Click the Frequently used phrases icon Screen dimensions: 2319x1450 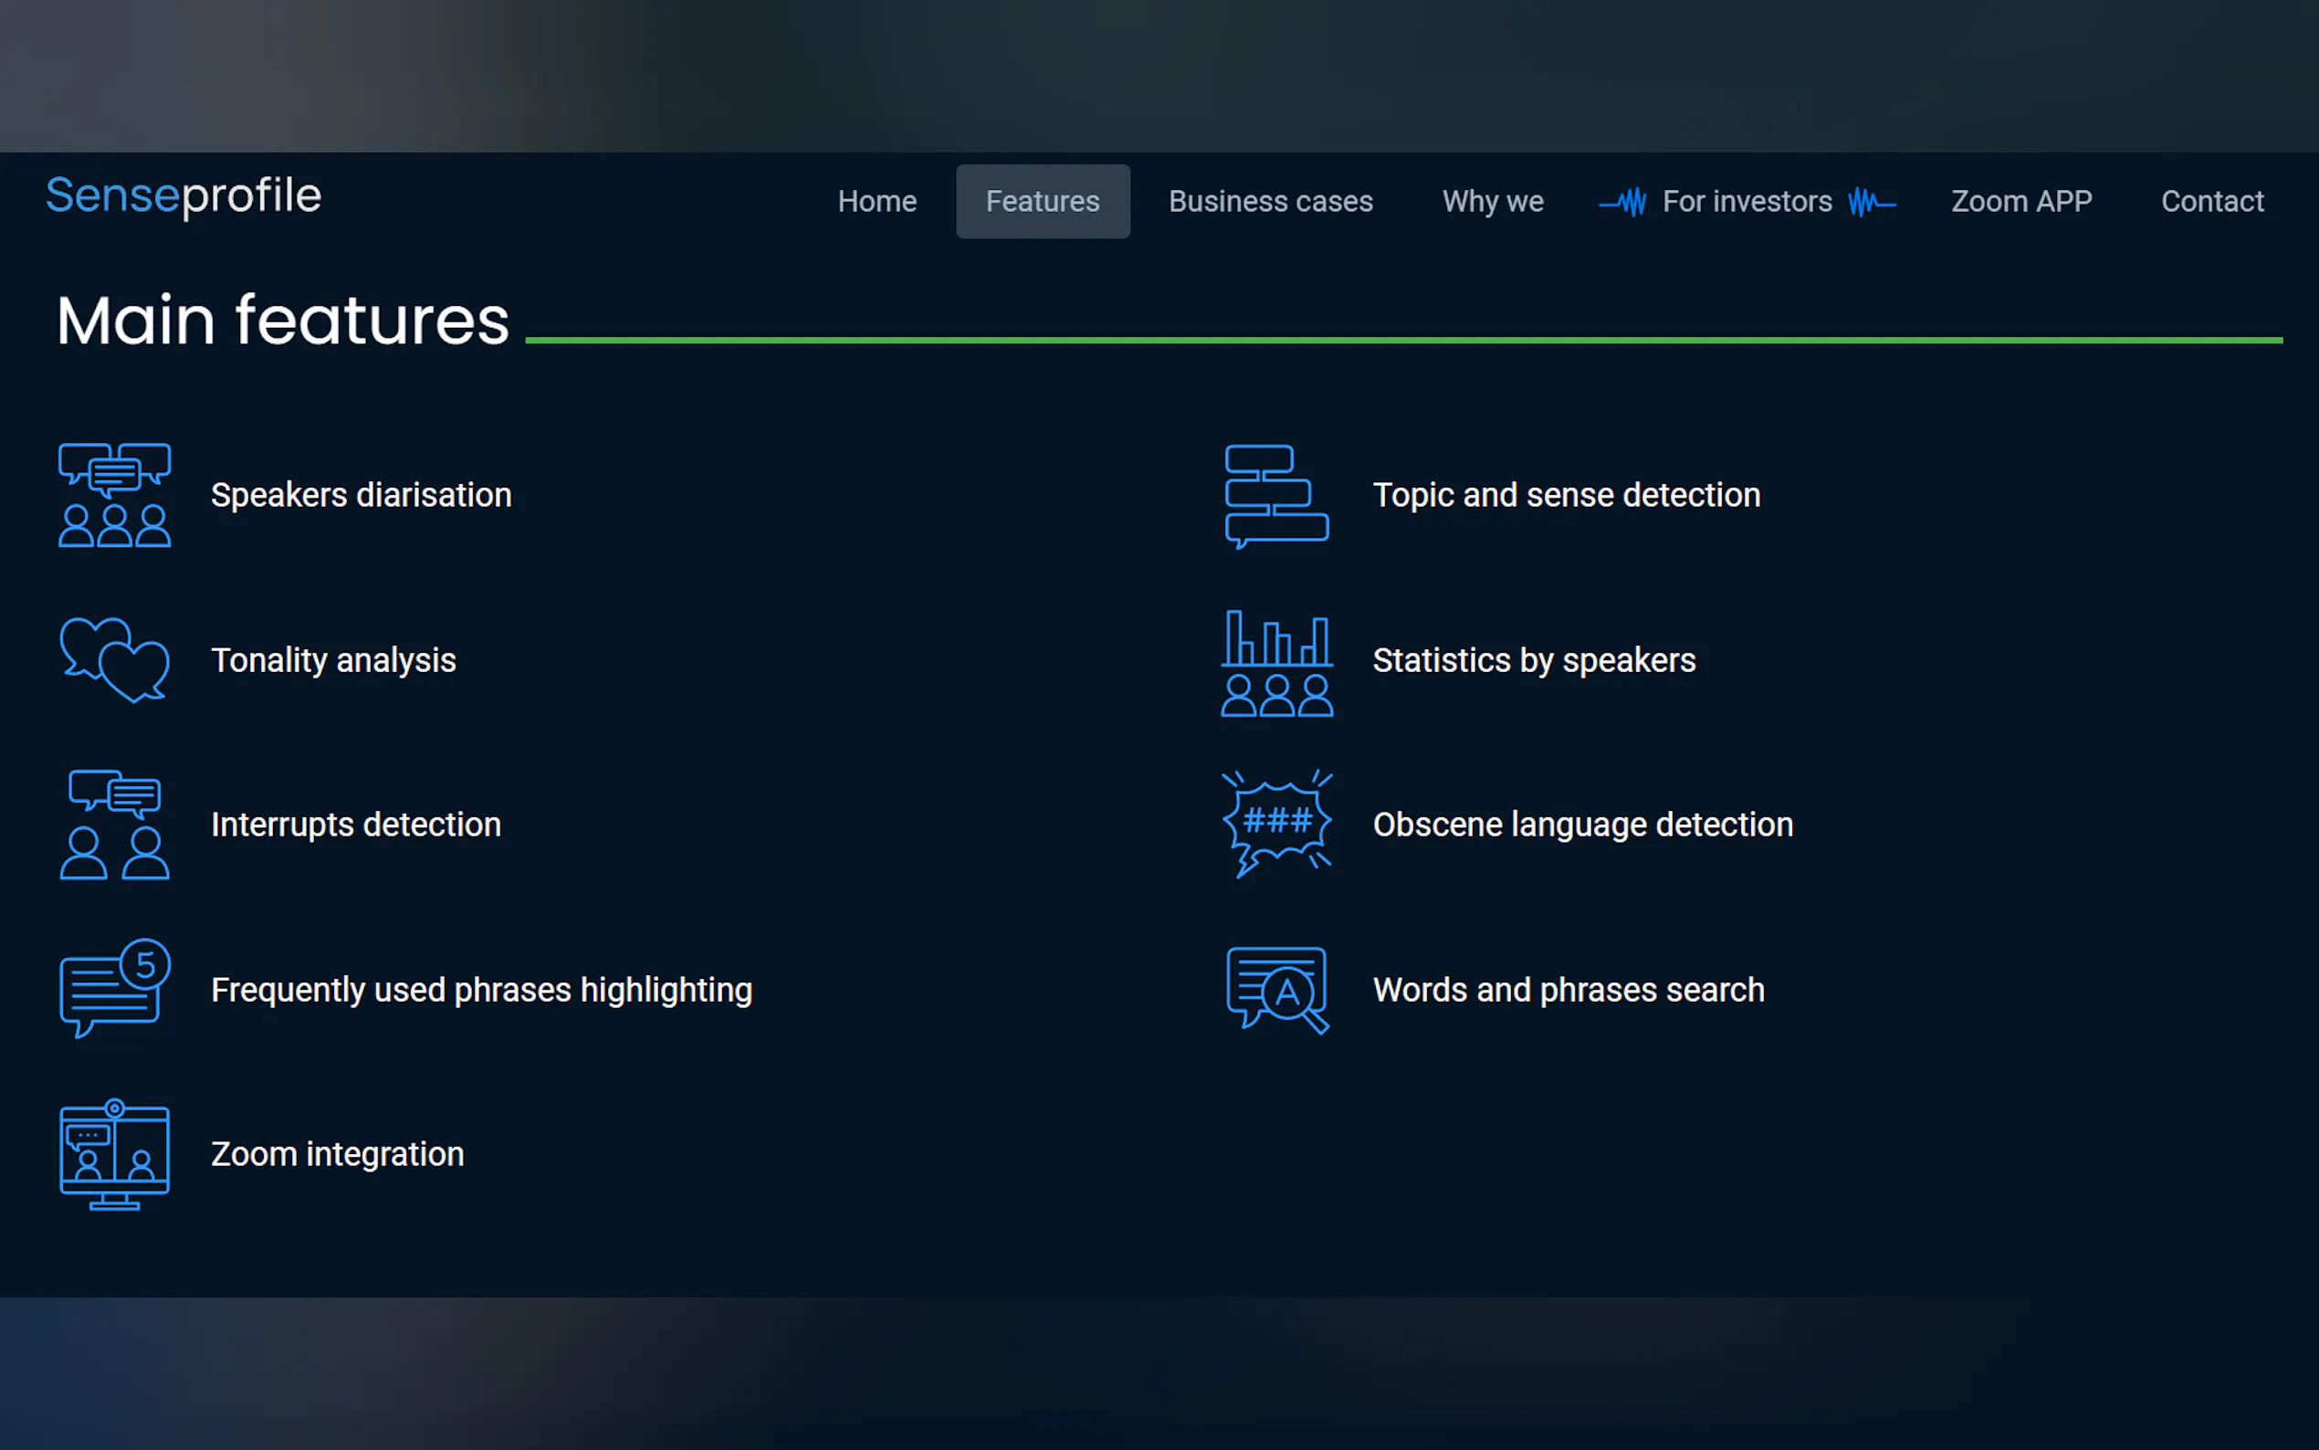point(114,989)
